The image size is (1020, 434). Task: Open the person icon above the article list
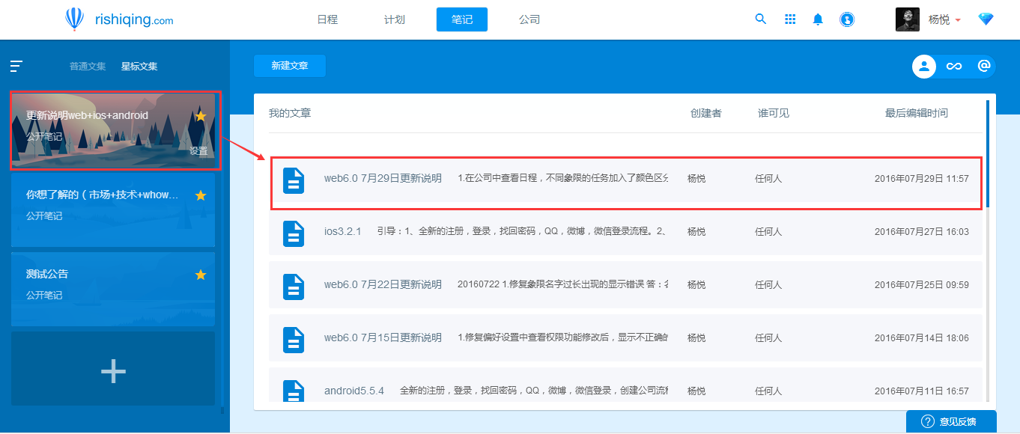click(x=923, y=67)
